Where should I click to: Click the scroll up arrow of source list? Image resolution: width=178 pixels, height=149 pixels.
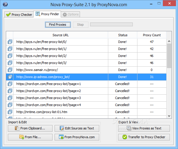(x=169, y=41)
